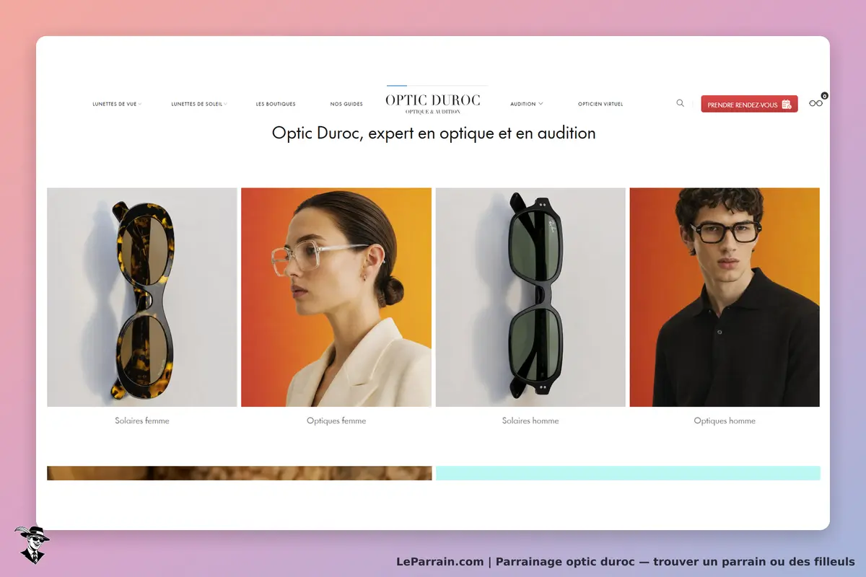
Task: Open the woman with clear glasses image
Action: (x=336, y=297)
